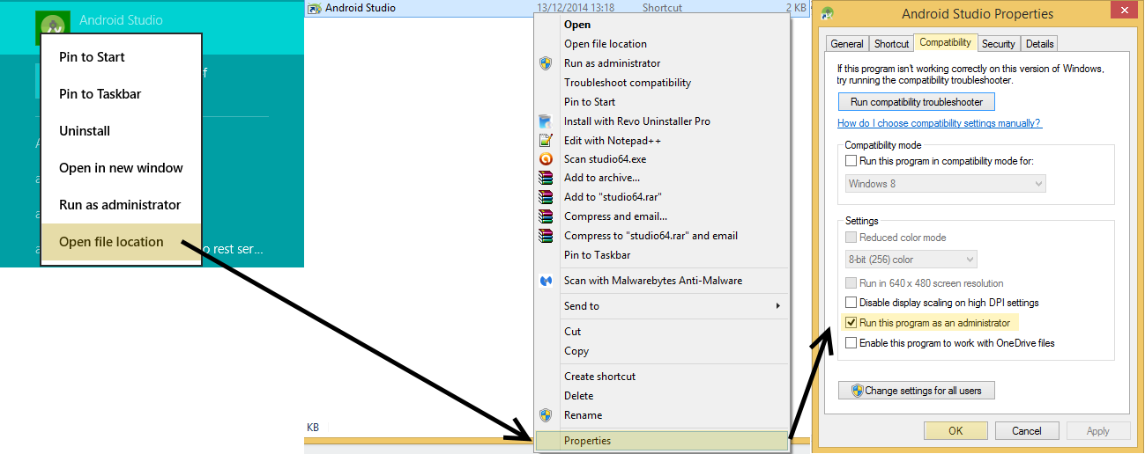Select the Compatibility tab
This screenshot has width=1145, height=454.
point(946,42)
